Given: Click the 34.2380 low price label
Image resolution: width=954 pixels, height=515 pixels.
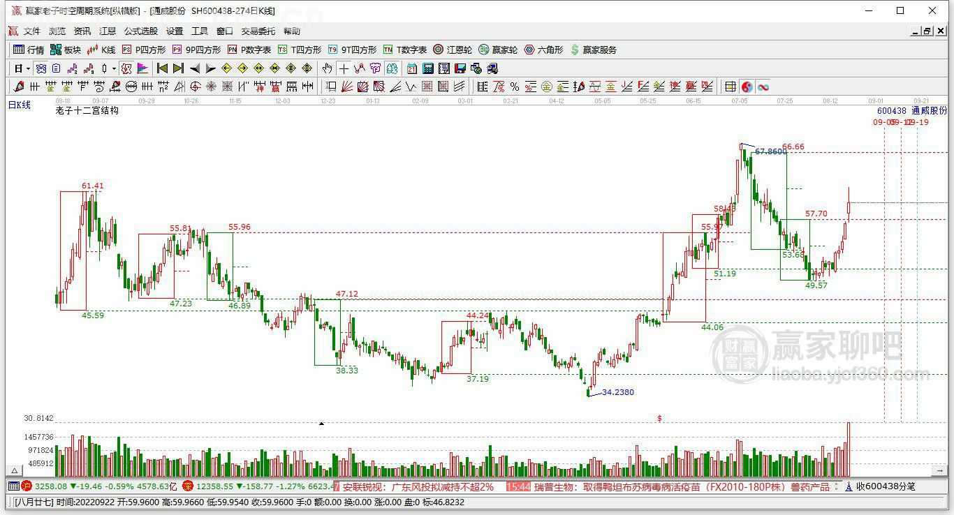Looking at the screenshot, I should point(618,392).
